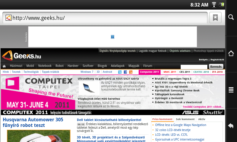237x142 pixels.
Task: Click the site search text field
Action: pos(194,67)
